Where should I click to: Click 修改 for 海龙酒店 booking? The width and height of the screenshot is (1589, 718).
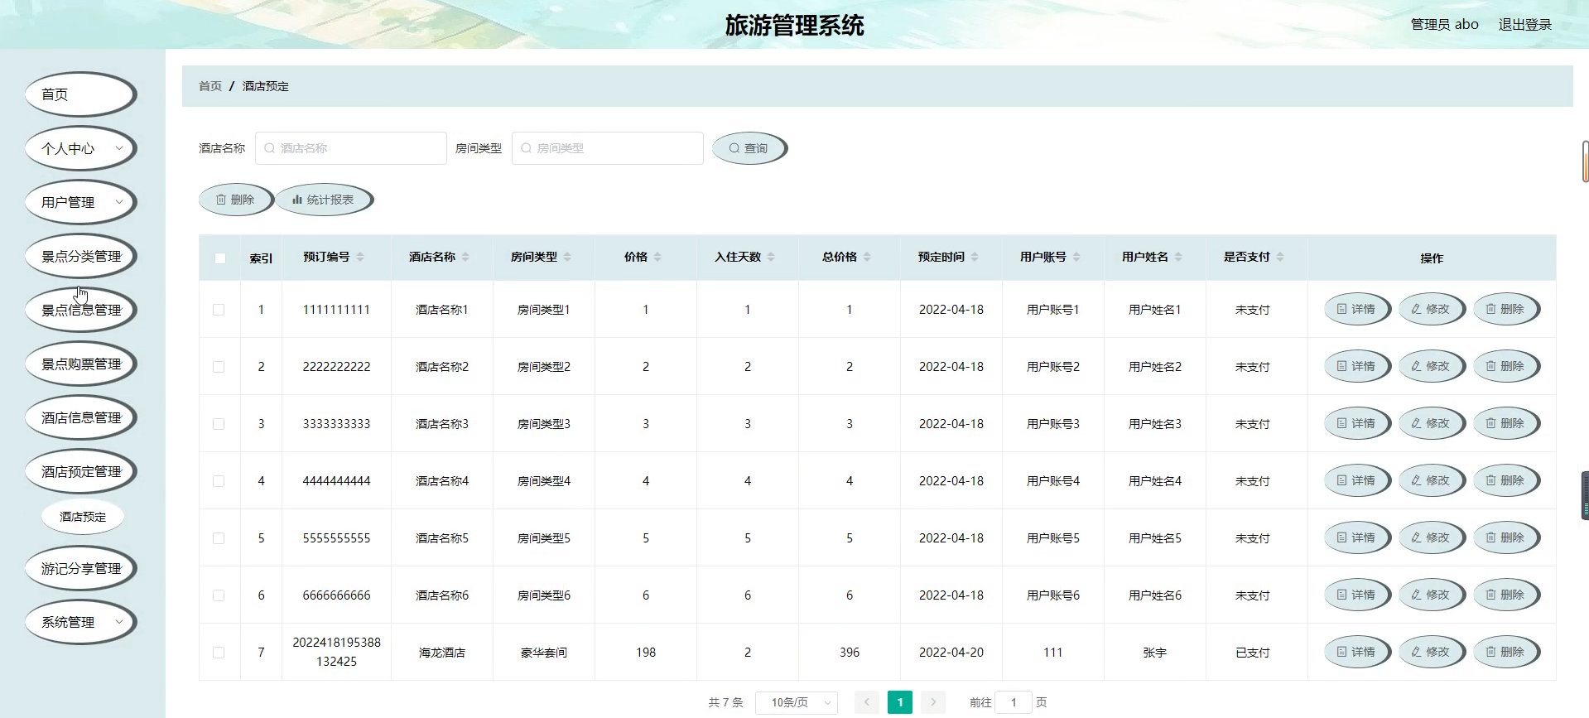(1431, 652)
